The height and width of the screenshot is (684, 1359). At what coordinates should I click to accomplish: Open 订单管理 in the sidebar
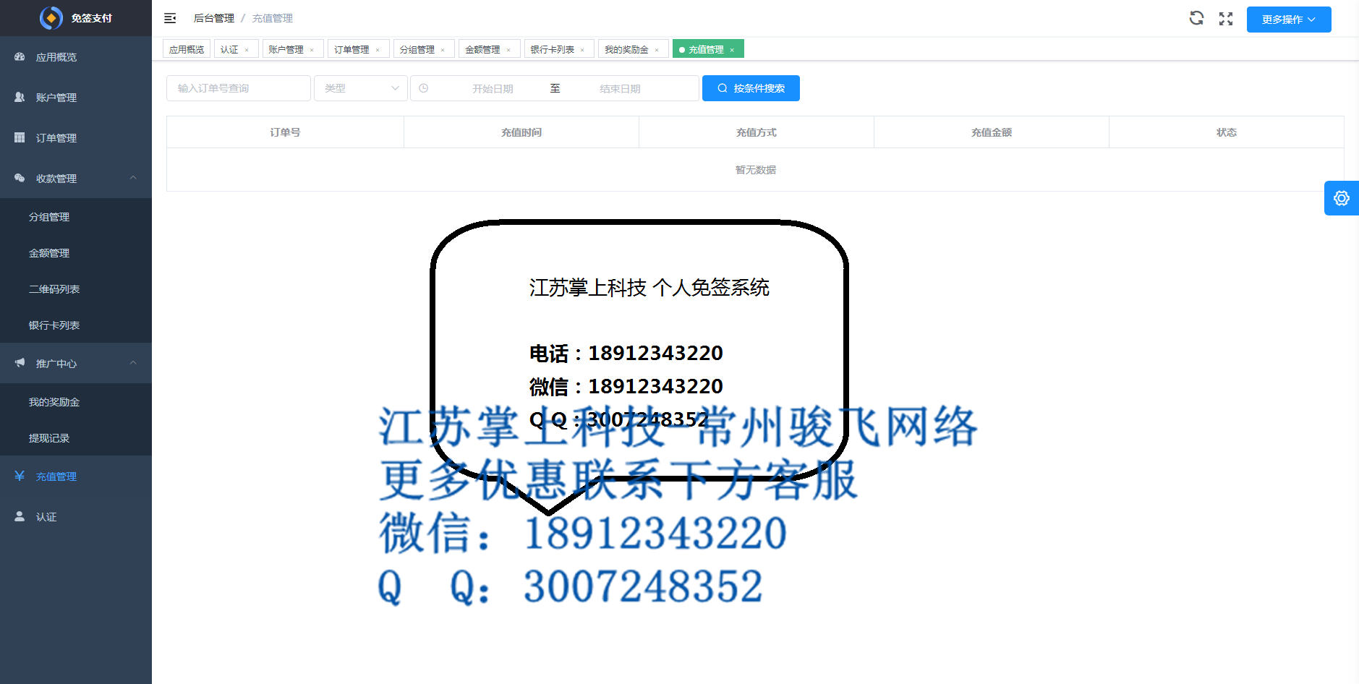click(x=76, y=137)
